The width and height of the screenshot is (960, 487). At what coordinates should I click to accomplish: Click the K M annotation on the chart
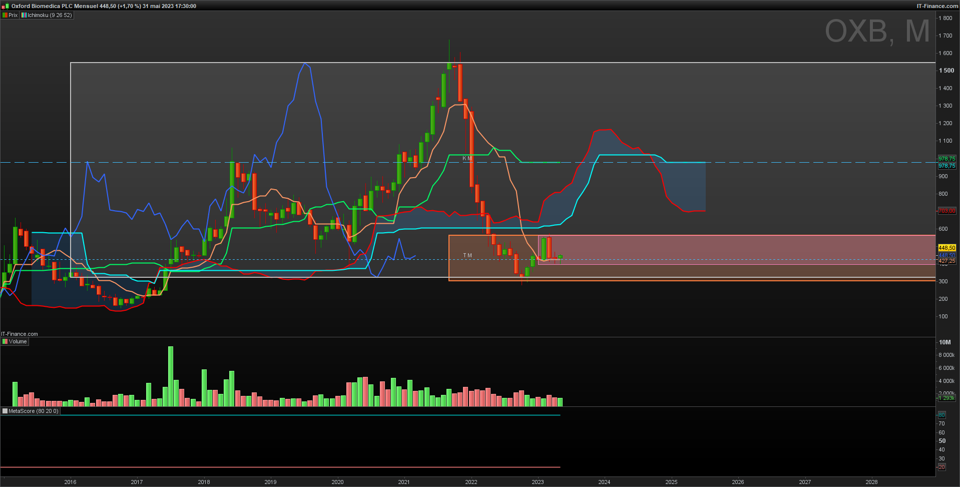coord(467,158)
